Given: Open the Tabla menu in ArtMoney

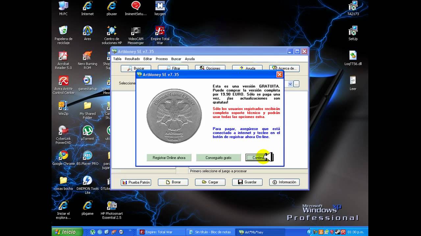Looking at the screenshot, I should (x=117, y=59).
